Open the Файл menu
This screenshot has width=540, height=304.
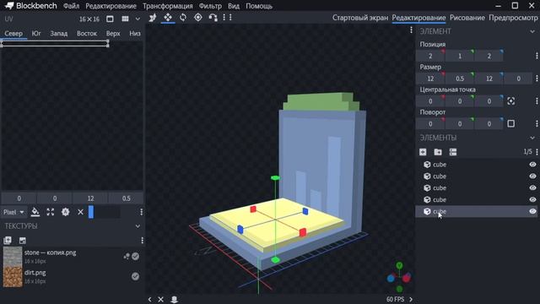71,6
